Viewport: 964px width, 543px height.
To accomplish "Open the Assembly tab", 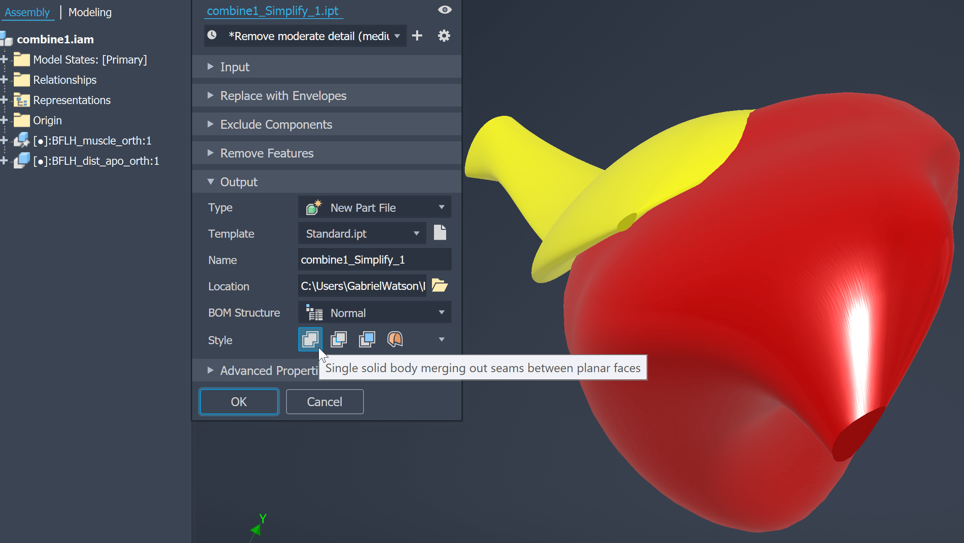I will coord(27,12).
